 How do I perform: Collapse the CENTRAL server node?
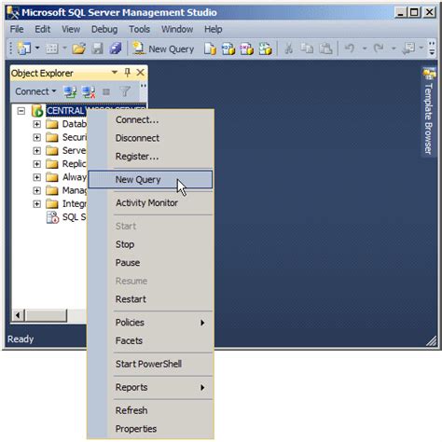[x=21, y=111]
